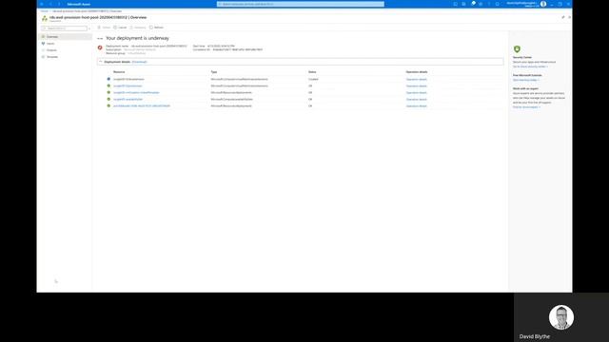Collapse the Deployment details section
This screenshot has height=342, width=609.
101,62
